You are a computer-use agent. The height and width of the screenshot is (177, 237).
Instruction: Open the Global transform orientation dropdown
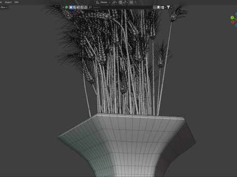[103, 2]
